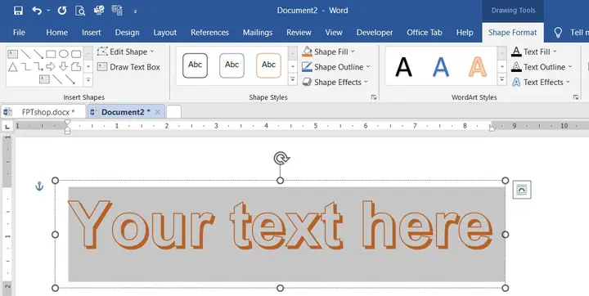Choose the Elbow Connector shape without arrowhead
This screenshot has height=296, width=589.
point(25,67)
